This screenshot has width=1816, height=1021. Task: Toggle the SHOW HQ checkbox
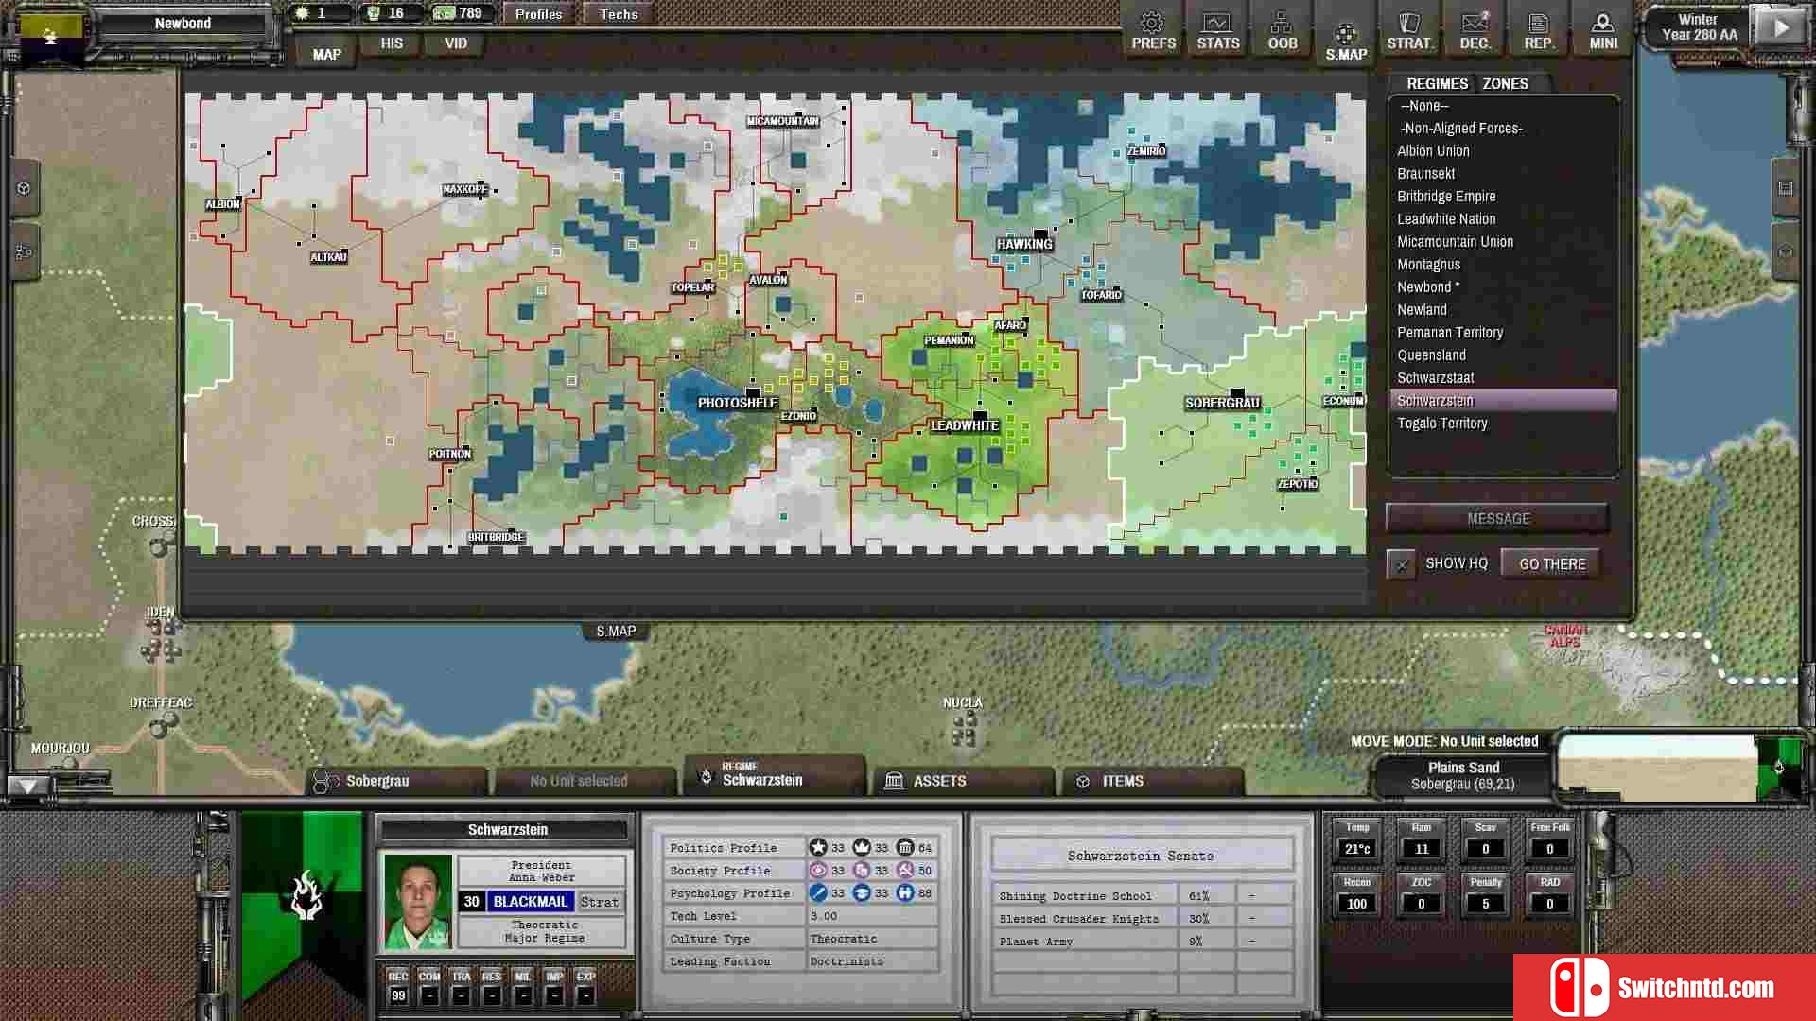pos(1402,565)
